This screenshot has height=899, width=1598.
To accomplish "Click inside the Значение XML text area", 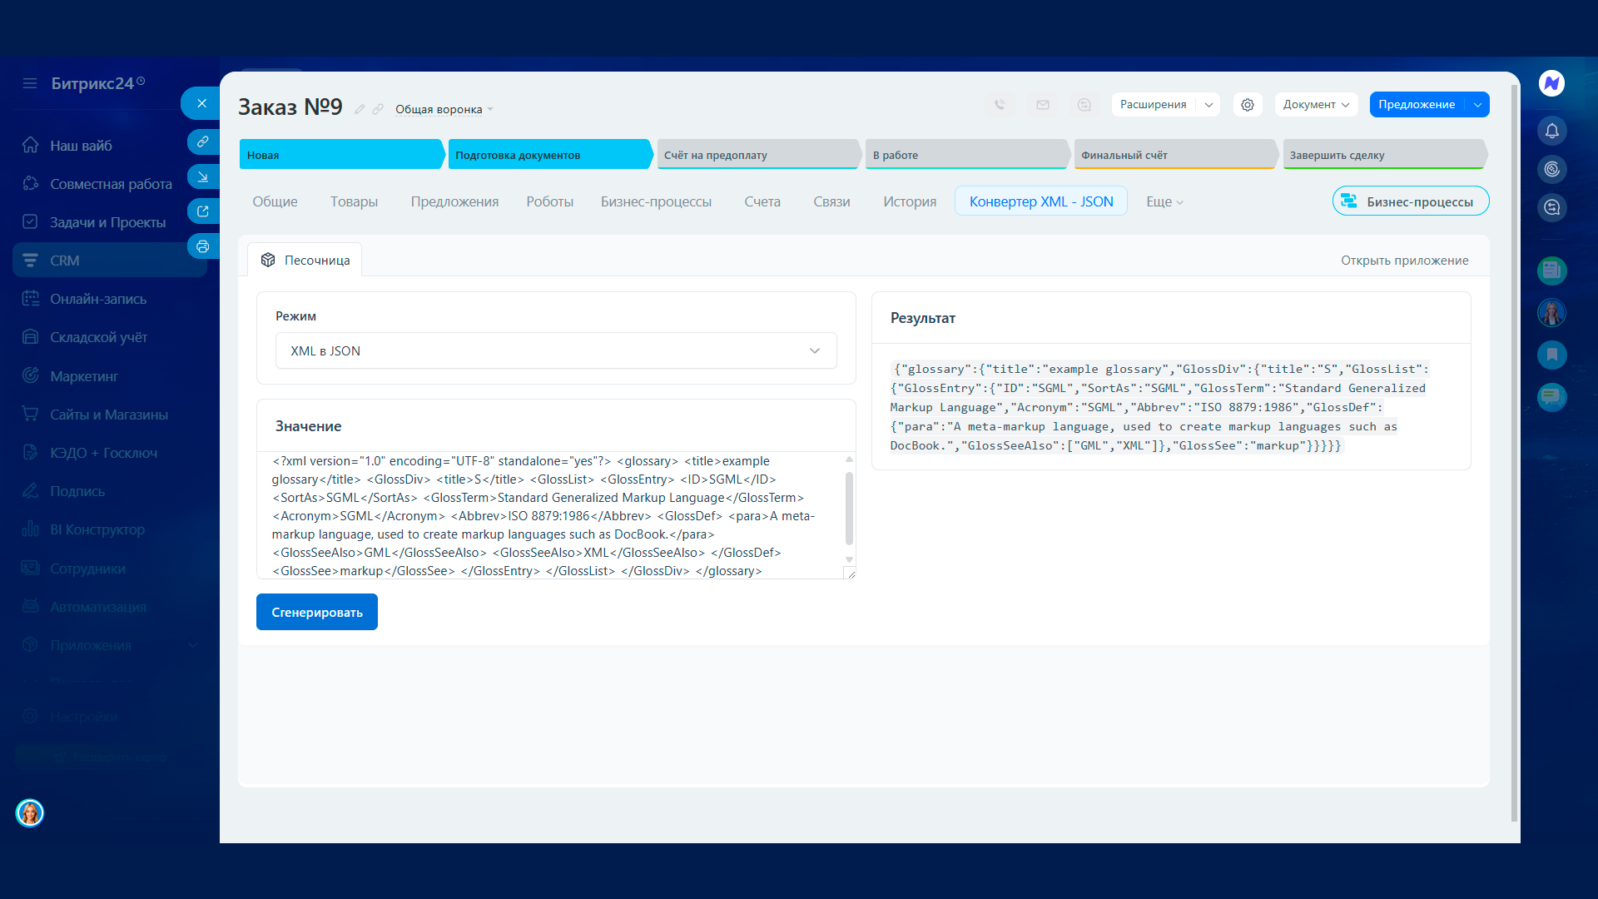I will click(x=549, y=516).
